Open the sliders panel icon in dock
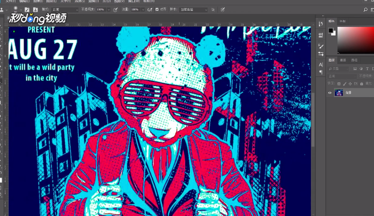Viewport: 374px width, 216px height. [321, 54]
